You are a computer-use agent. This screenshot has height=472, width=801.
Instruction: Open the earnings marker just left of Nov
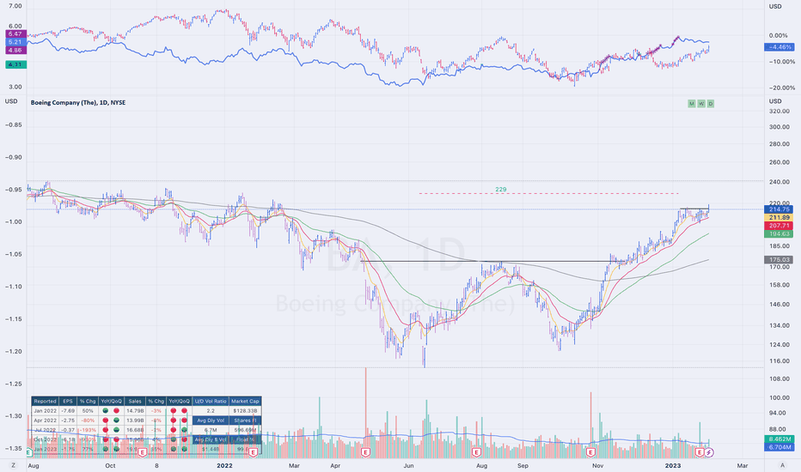pos(591,452)
